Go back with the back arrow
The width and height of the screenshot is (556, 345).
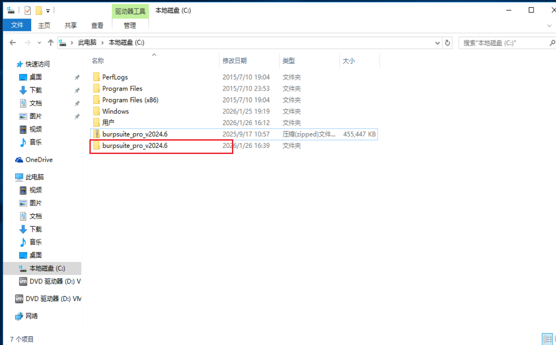pos(13,43)
